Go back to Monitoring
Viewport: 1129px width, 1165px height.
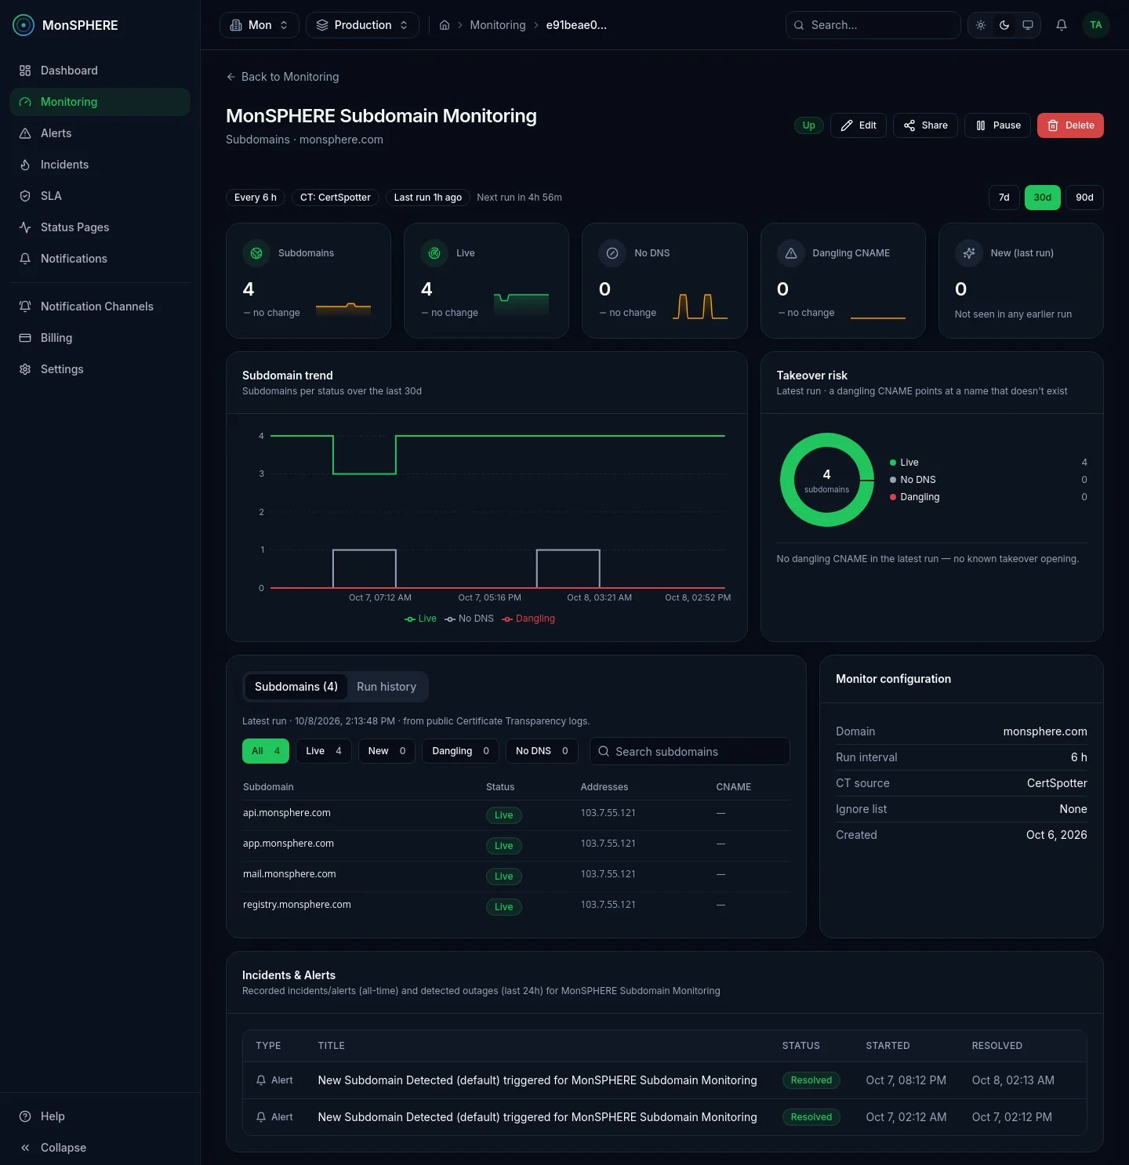[282, 77]
